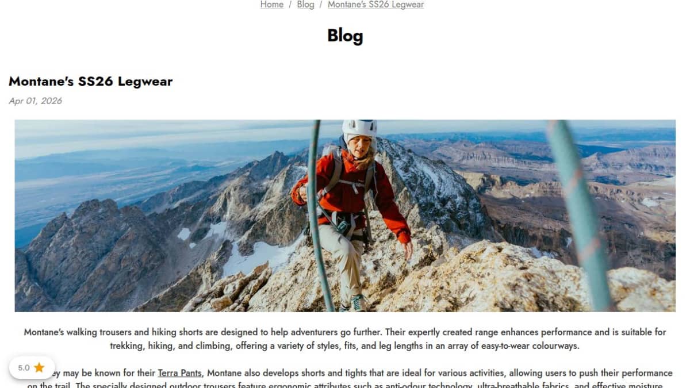Viewport: 690px width, 388px height.
Task: Click the teal rope on right of photo
Action: [577, 216]
